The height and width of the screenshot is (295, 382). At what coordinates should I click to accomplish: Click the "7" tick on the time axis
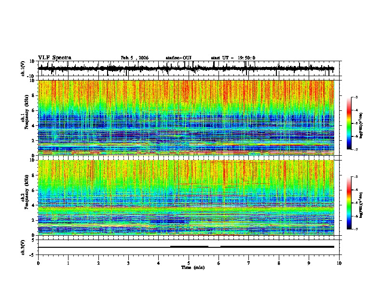249,263
